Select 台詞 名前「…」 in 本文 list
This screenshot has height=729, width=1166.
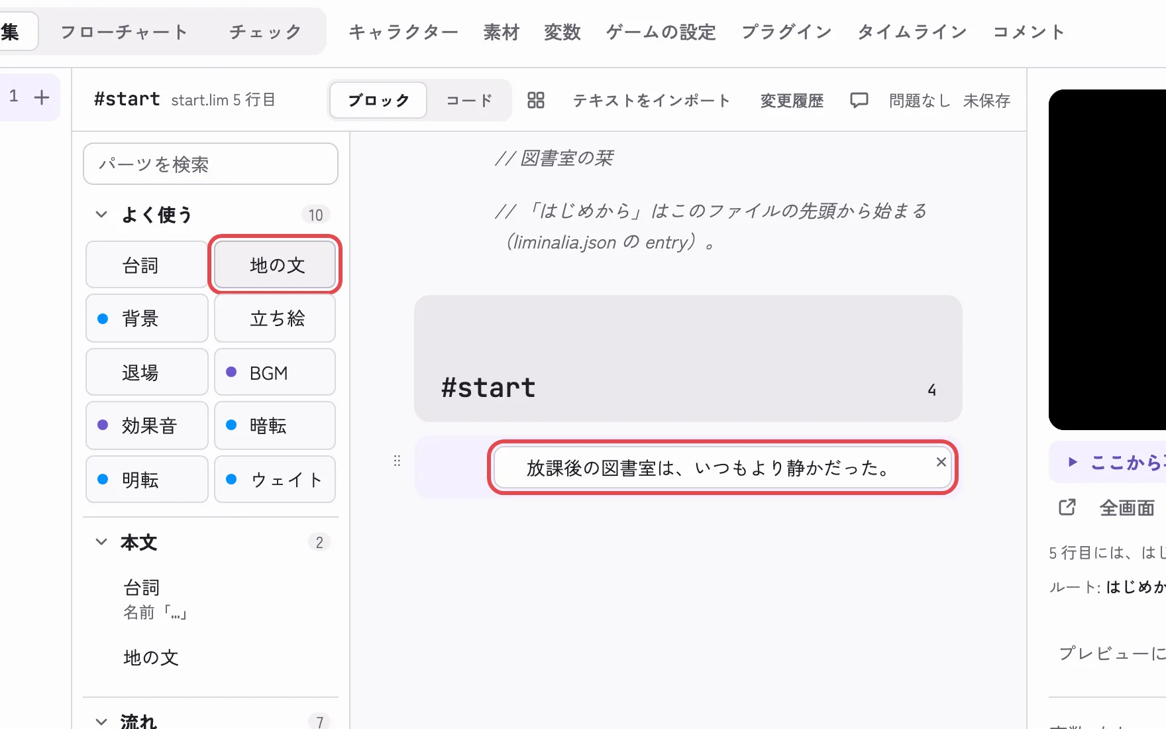[x=211, y=599]
